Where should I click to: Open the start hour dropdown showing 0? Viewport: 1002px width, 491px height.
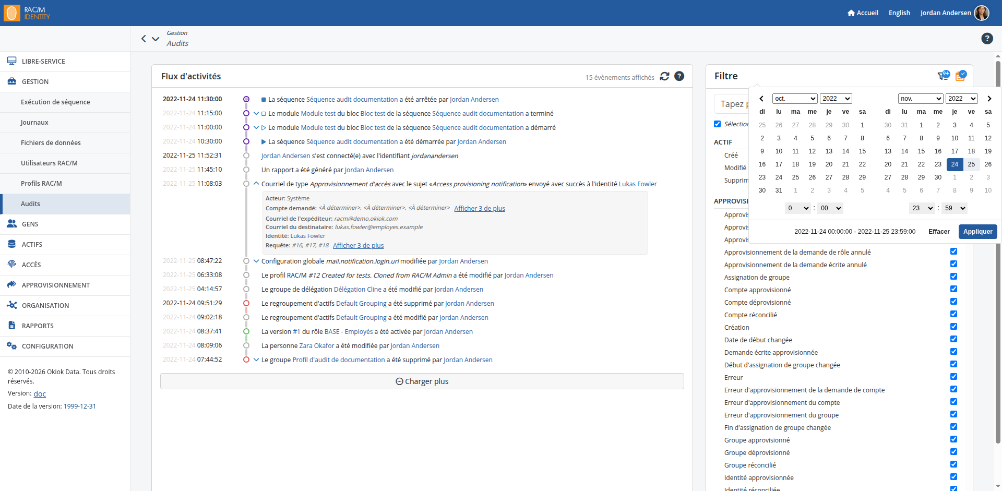click(798, 208)
